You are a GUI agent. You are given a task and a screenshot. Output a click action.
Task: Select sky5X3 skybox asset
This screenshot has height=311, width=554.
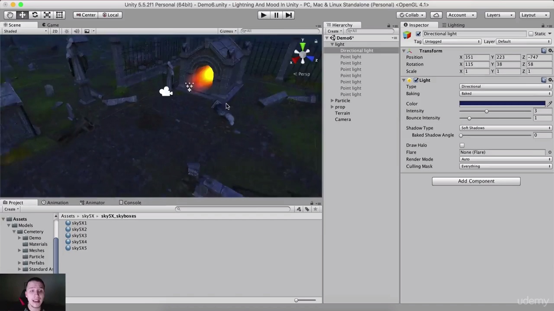pyautogui.click(x=79, y=236)
